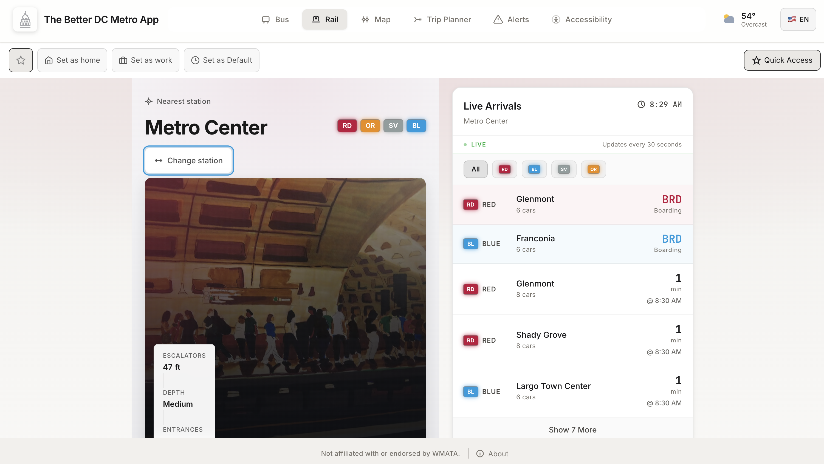Click the Nearest station locator icon
Screen dimensions: 824x464
148,101
